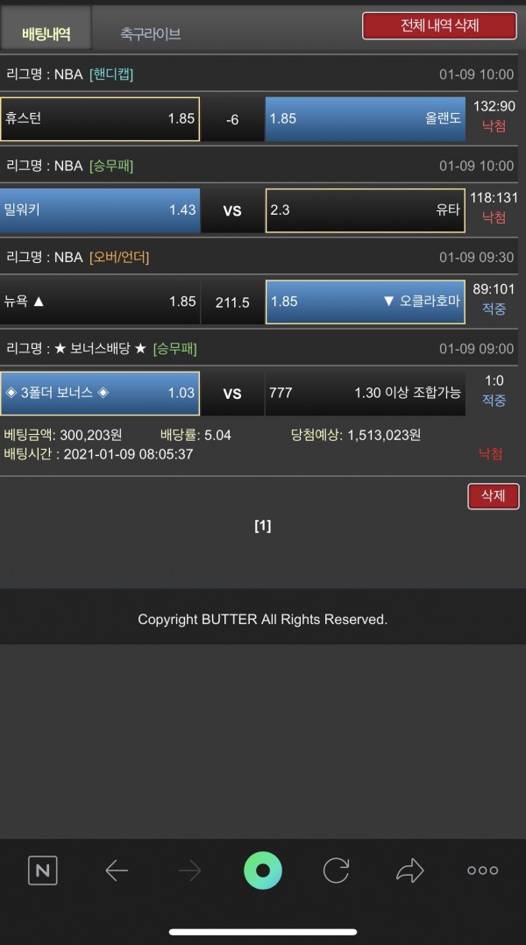The height and width of the screenshot is (945, 526).
Task: Open the Naver home N icon
Action: click(x=43, y=870)
